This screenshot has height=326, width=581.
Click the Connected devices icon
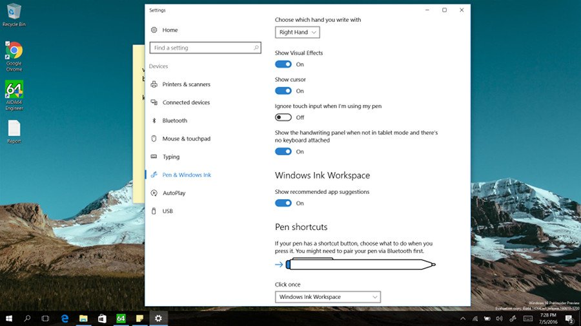pos(154,102)
